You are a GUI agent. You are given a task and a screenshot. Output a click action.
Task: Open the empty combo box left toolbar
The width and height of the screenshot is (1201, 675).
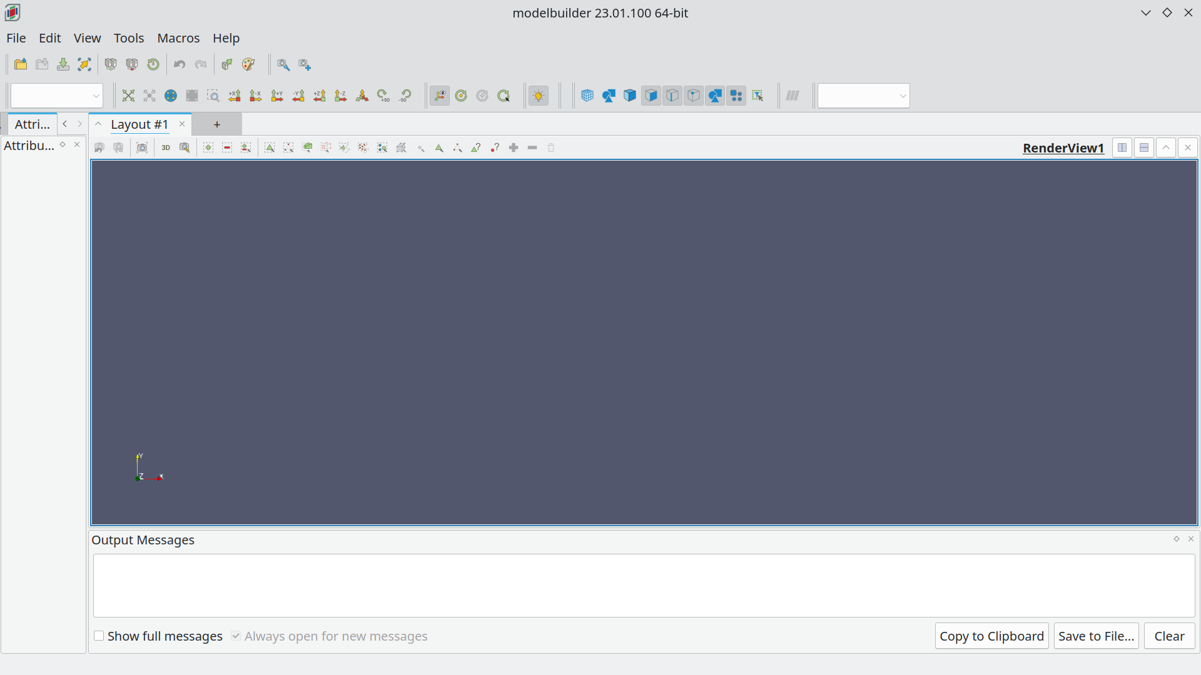pos(57,96)
